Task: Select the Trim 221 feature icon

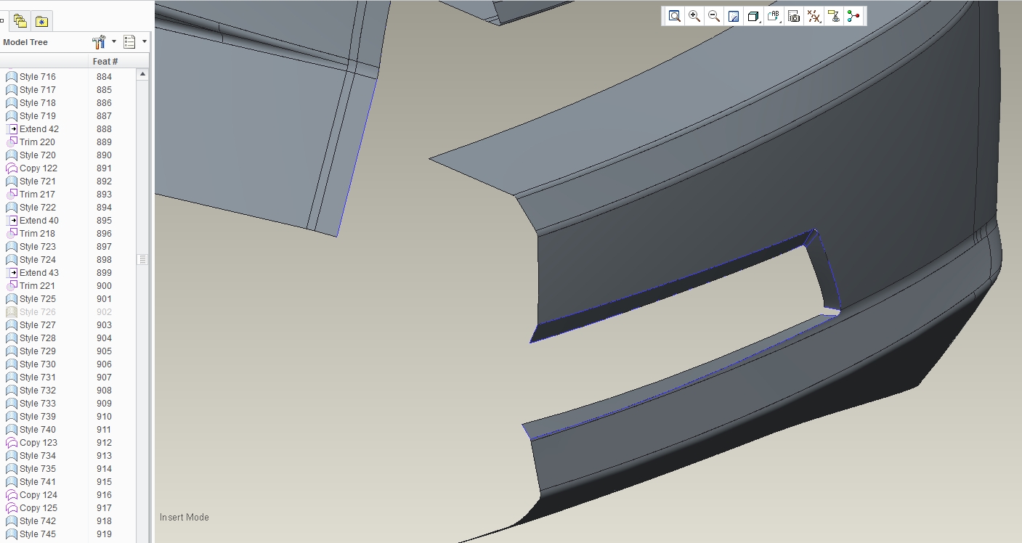Action: [x=12, y=286]
